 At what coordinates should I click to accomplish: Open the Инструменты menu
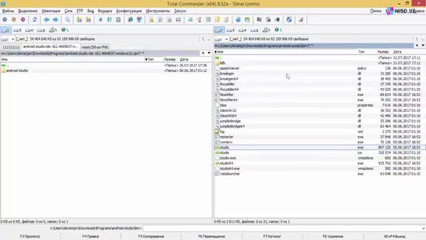coord(158,11)
